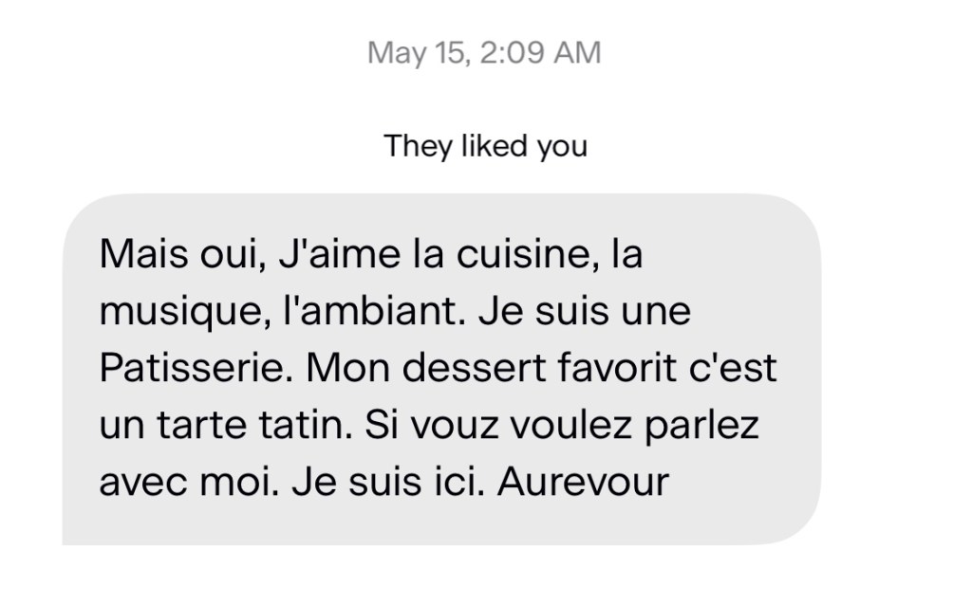Tap the "They liked you" label
This screenshot has width=972, height=604.
point(485,146)
